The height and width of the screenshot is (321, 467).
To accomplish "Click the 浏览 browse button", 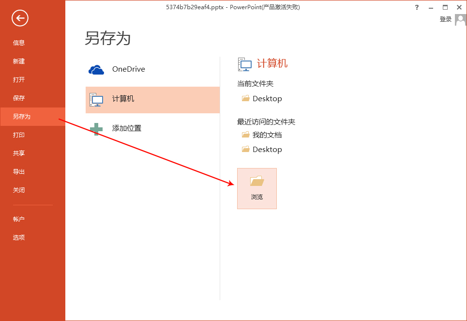I will pyautogui.click(x=257, y=189).
